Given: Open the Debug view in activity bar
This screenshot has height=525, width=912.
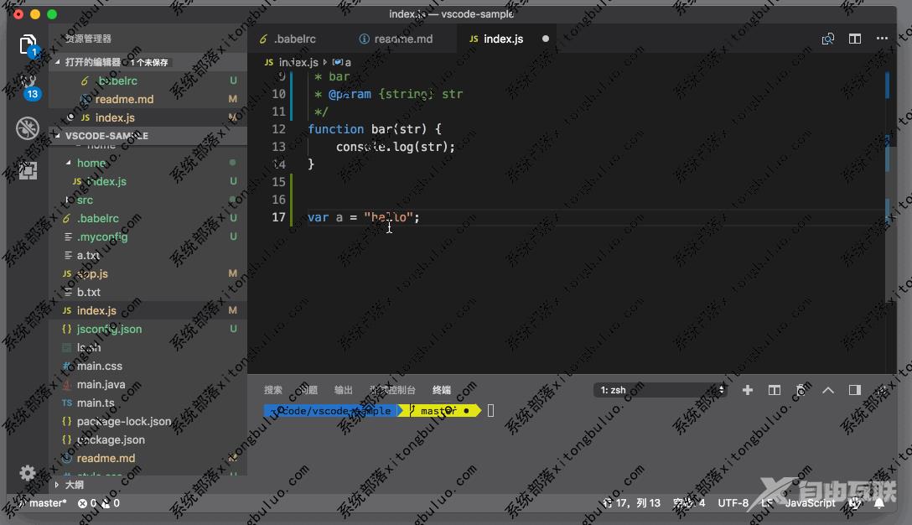Looking at the screenshot, I should coord(28,128).
